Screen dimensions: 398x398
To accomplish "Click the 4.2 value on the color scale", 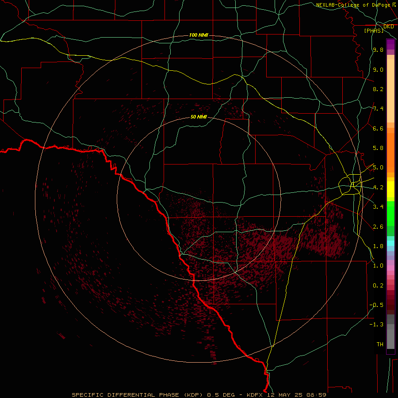I will (378, 188).
